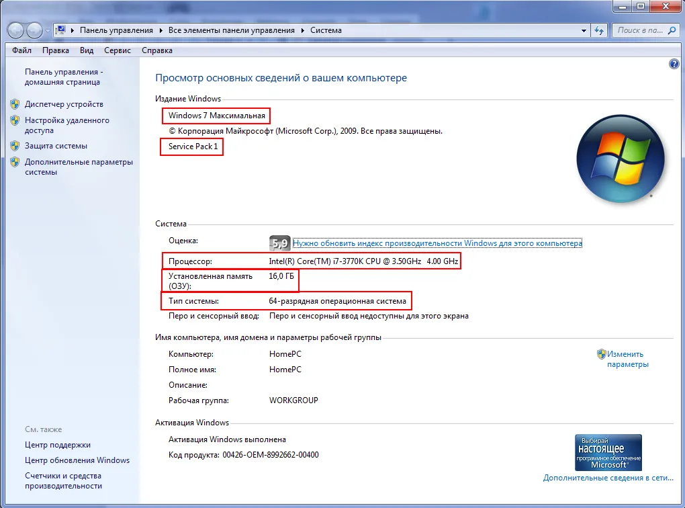
Task: Open Дополнительные сведения в сети link
Action: click(x=608, y=478)
